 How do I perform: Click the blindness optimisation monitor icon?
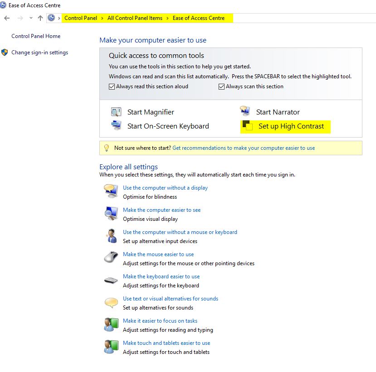(112, 191)
